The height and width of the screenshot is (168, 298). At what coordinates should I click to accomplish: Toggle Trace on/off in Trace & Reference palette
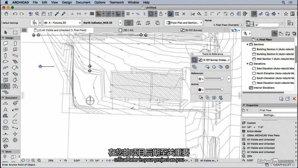click(x=194, y=60)
